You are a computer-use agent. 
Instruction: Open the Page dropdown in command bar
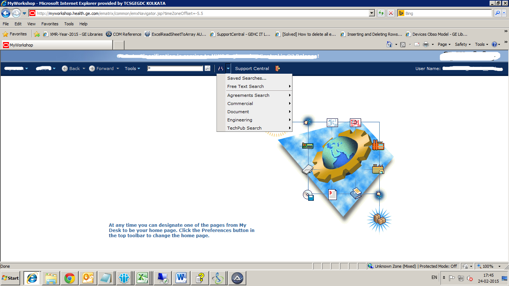tap(444, 44)
